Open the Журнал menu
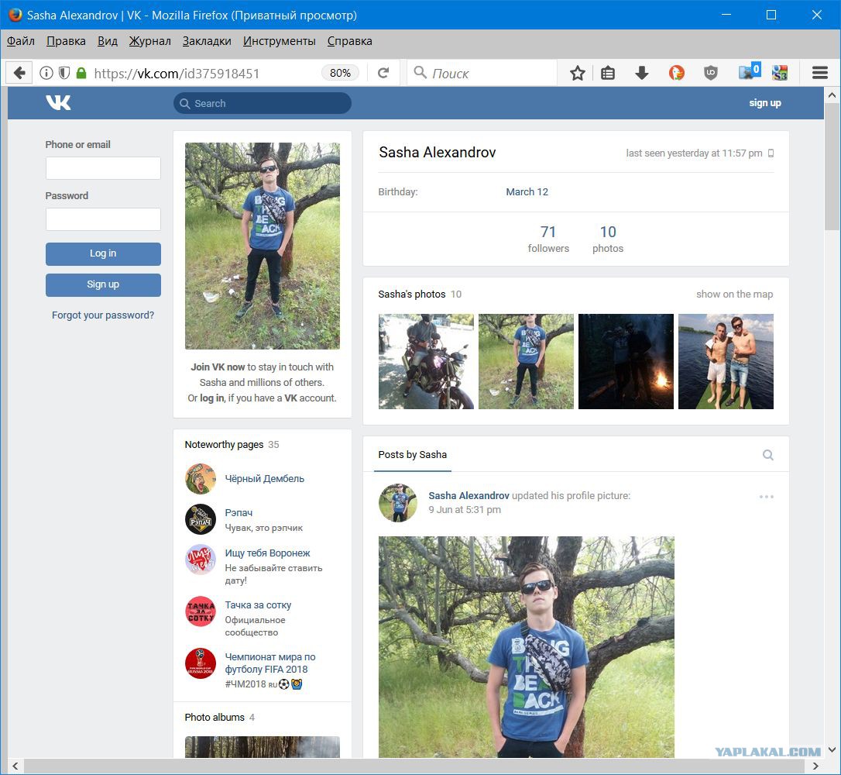The width and height of the screenshot is (841, 775). (149, 41)
